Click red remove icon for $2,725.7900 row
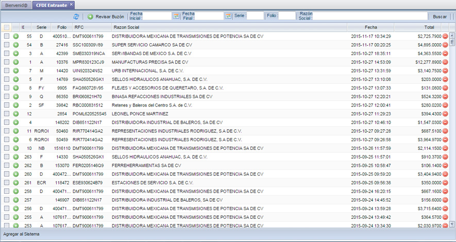 (x=445, y=37)
